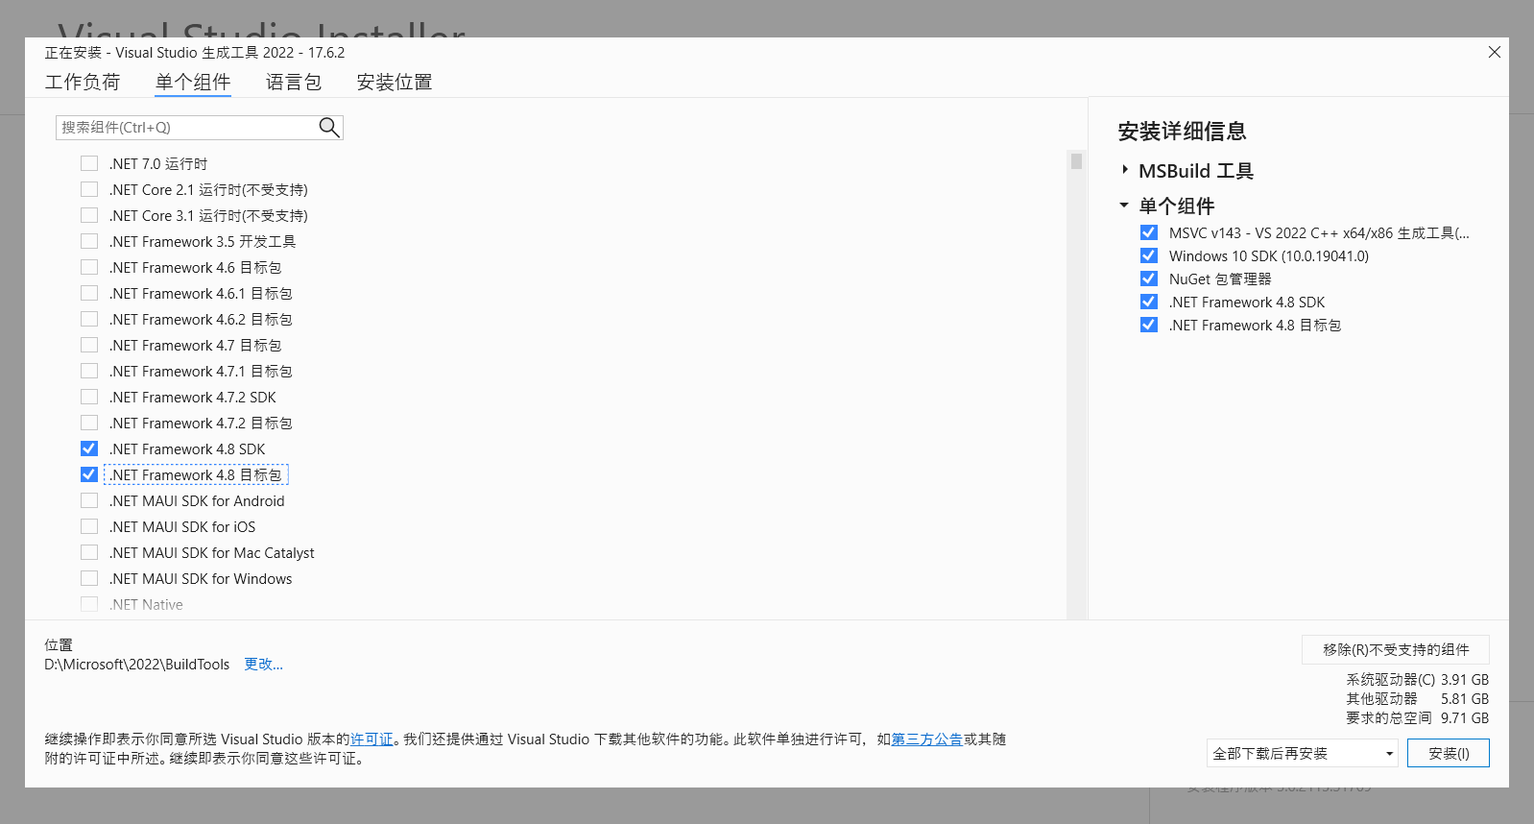
Task: Tick .NET Core 3.1 运行时 checkbox
Action: click(x=89, y=215)
